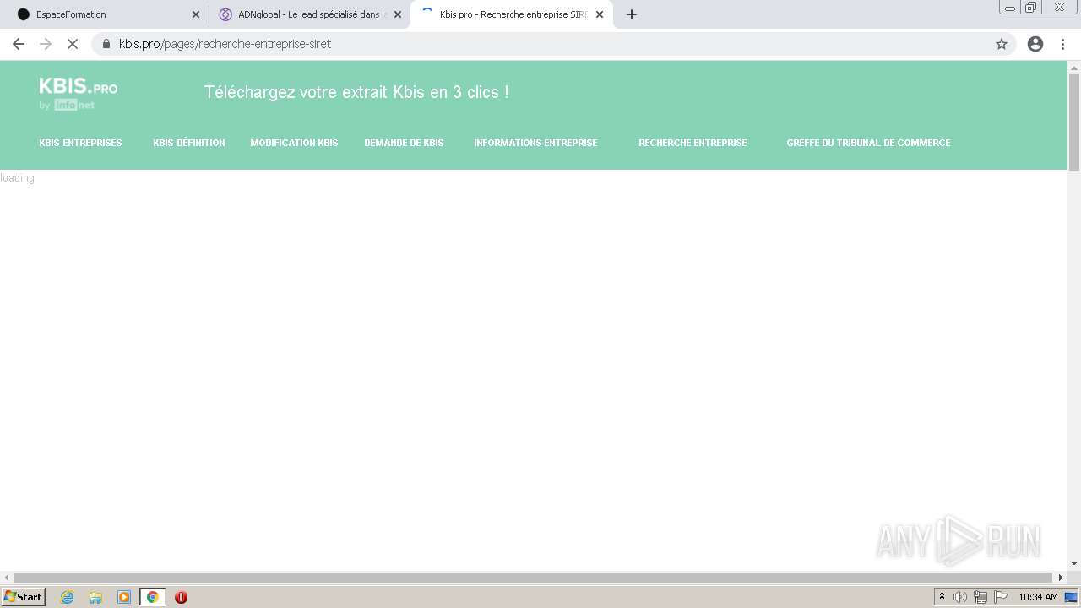Open INFORMATIONS ENTREPRISE menu item
This screenshot has height=608, width=1081.
tap(535, 143)
